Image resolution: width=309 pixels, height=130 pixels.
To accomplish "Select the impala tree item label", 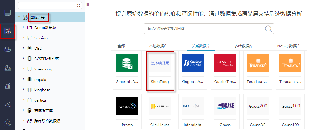I will tap(40, 80).
